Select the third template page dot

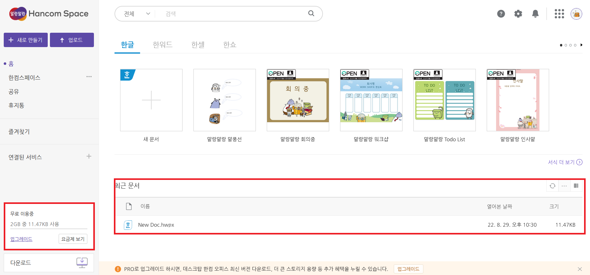point(570,45)
